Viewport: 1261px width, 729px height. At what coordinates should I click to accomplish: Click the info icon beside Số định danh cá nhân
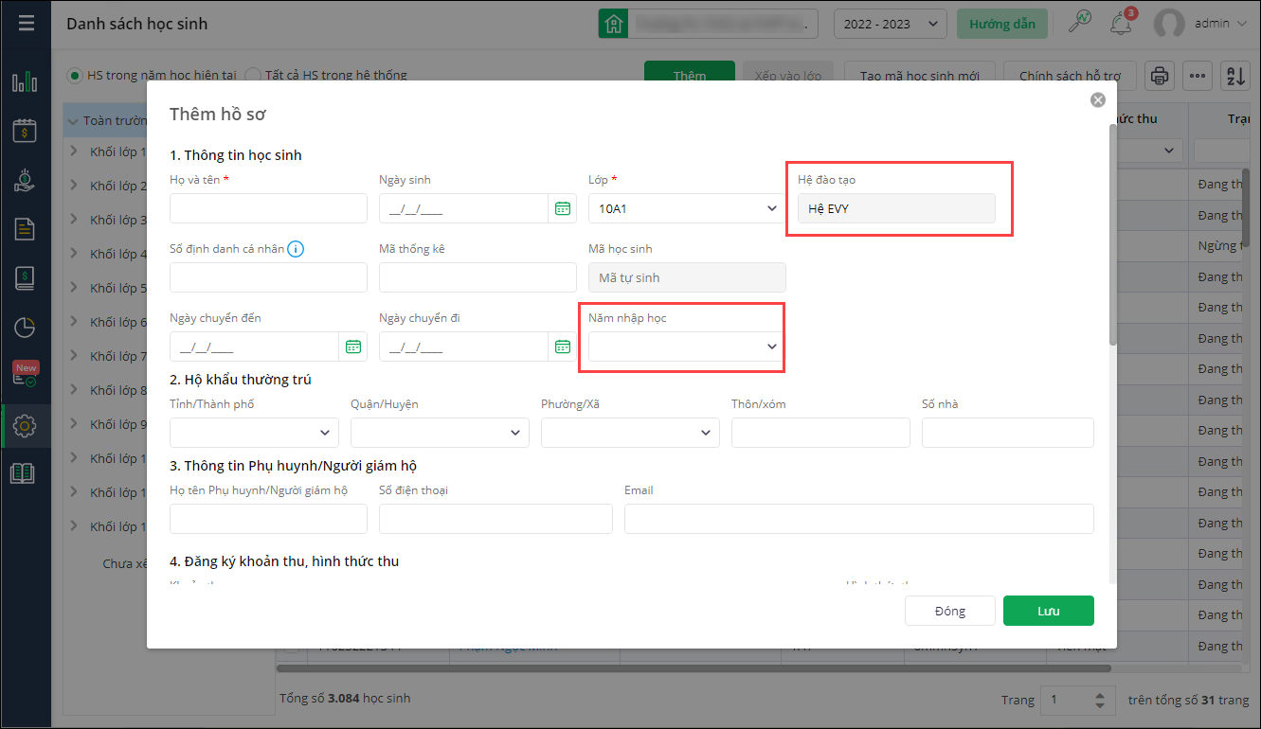(296, 249)
